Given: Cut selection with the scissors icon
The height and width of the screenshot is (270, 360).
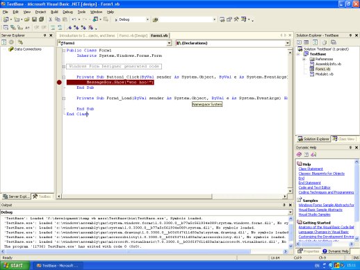Looking at the screenshot, I should (50, 19).
